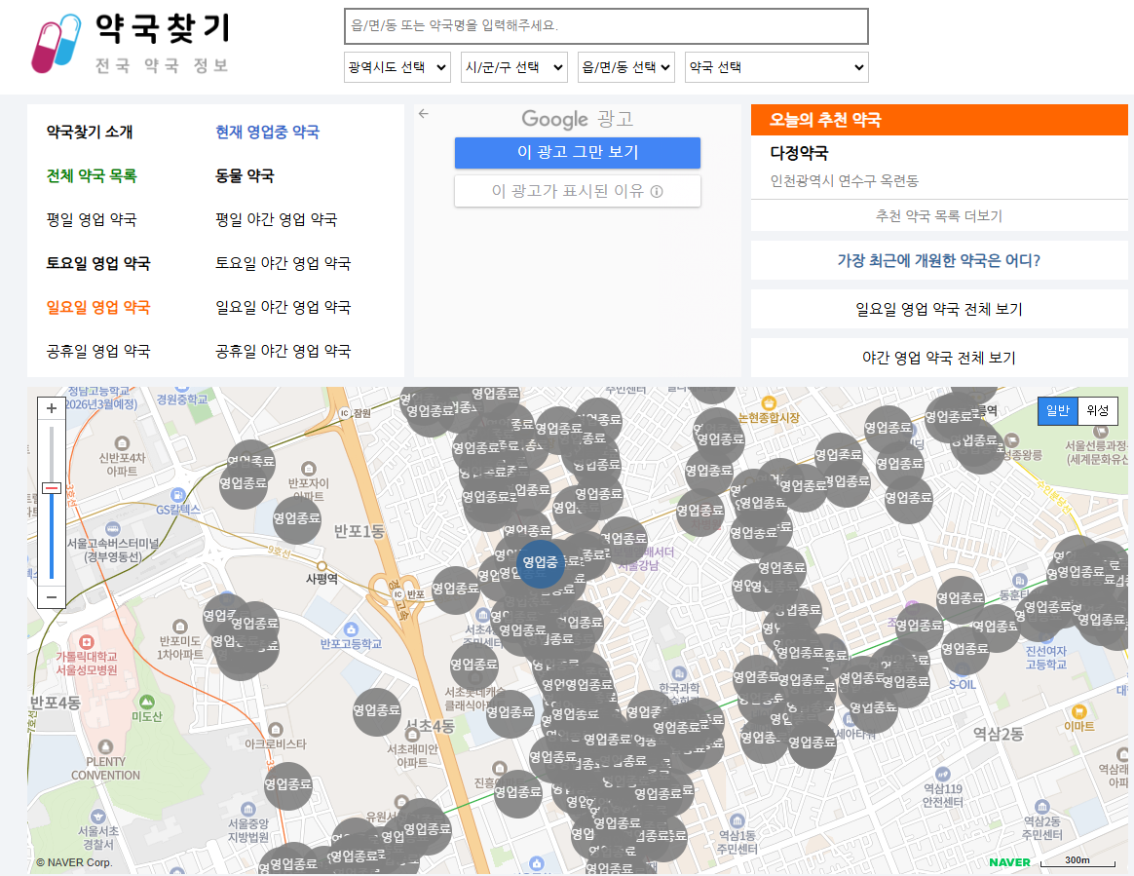Open the 광역시도 선택 dropdown

point(397,67)
